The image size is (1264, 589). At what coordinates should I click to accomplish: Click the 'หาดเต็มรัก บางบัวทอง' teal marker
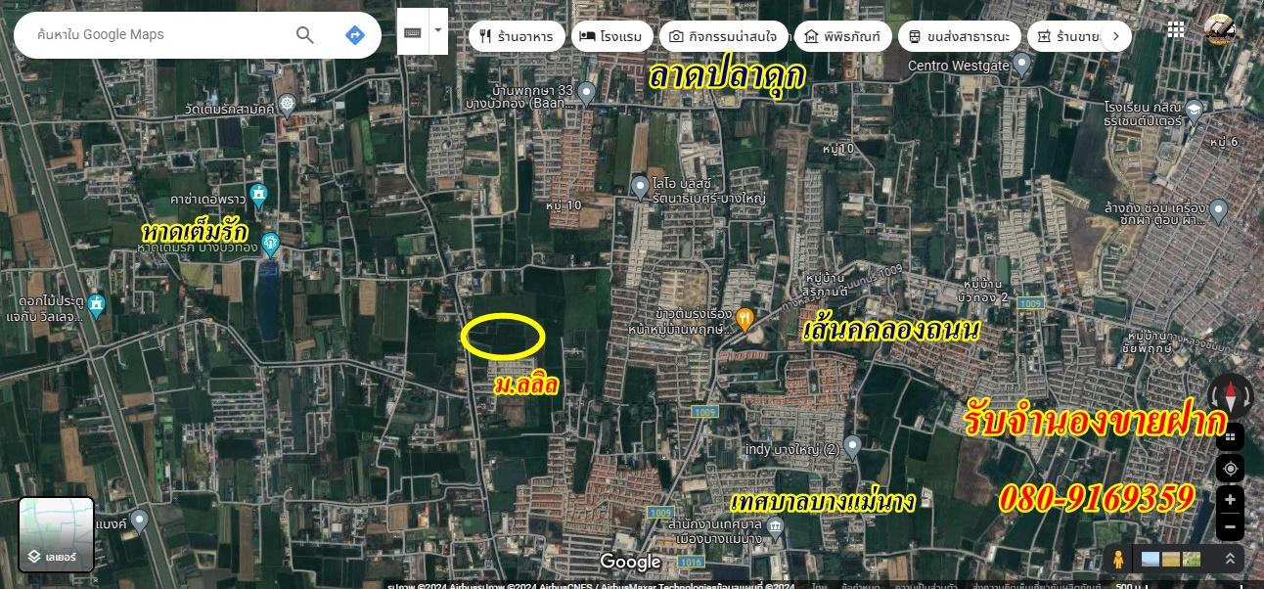tap(270, 242)
